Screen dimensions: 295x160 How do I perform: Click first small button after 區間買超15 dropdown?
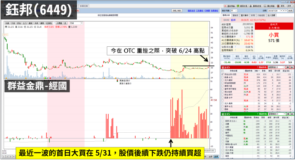click(288, 67)
